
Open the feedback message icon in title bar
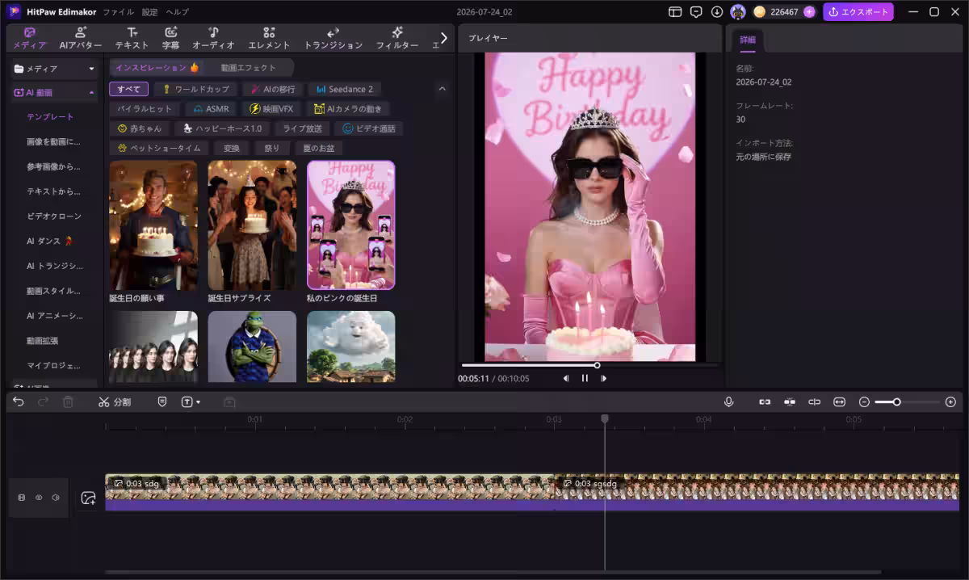point(696,12)
